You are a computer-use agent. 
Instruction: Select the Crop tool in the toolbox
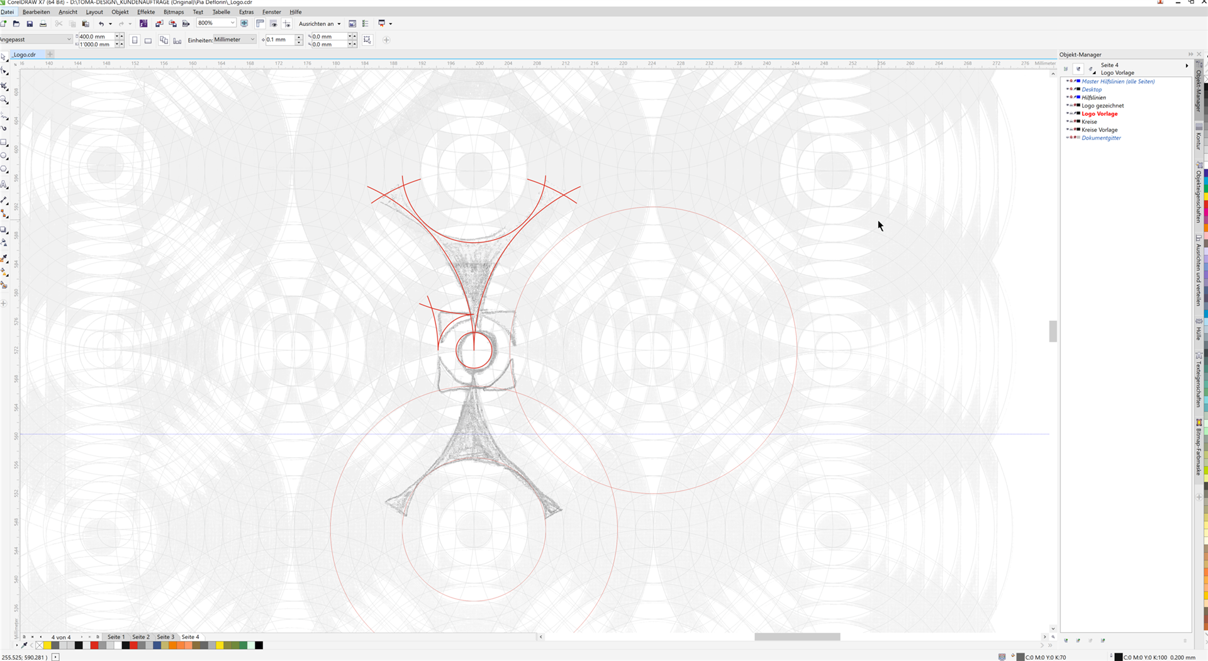4,86
